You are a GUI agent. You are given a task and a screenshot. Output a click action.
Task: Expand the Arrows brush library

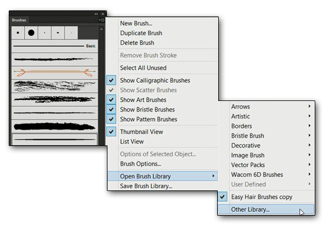(x=266, y=106)
